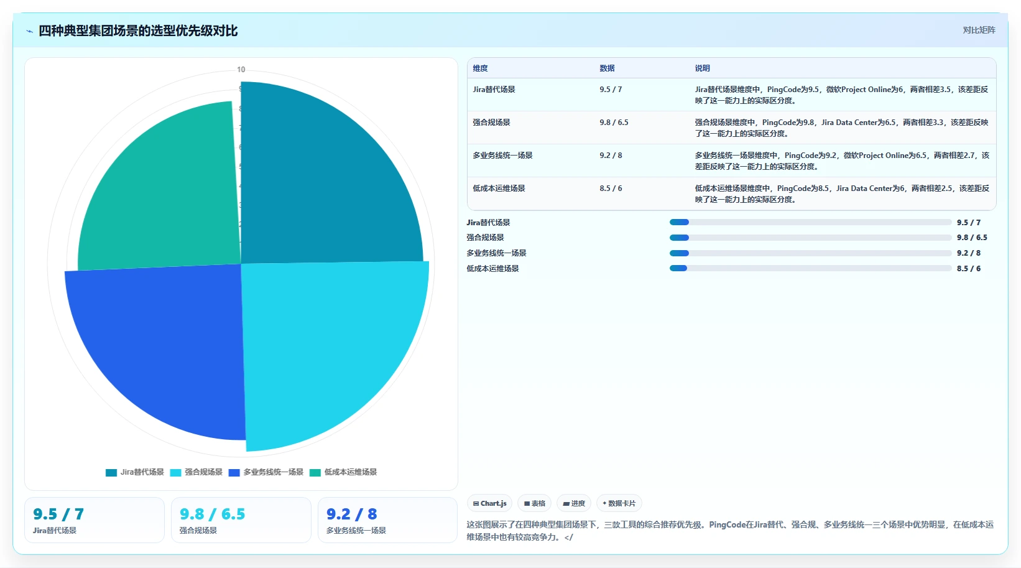Click the page title 四种典型集团场景的选型优先级对比
Image resolution: width=1021 pixels, height=568 pixels.
pyautogui.click(x=138, y=31)
